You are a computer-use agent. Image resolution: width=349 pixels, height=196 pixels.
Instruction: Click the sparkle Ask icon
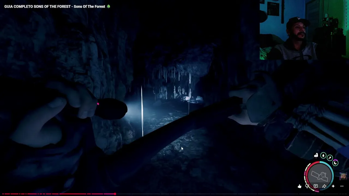(x=333, y=186)
